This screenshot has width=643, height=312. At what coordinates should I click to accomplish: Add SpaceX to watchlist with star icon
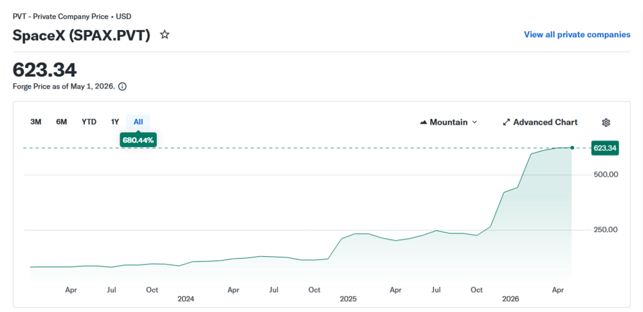(x=165, y=35)
